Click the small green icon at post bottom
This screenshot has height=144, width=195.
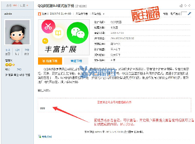pos(40,137)
